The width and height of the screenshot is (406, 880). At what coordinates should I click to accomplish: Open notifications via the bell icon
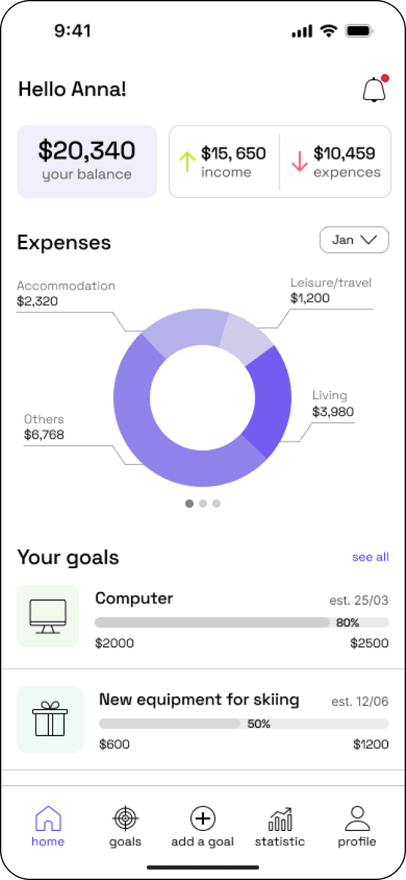tap(375, 89)
